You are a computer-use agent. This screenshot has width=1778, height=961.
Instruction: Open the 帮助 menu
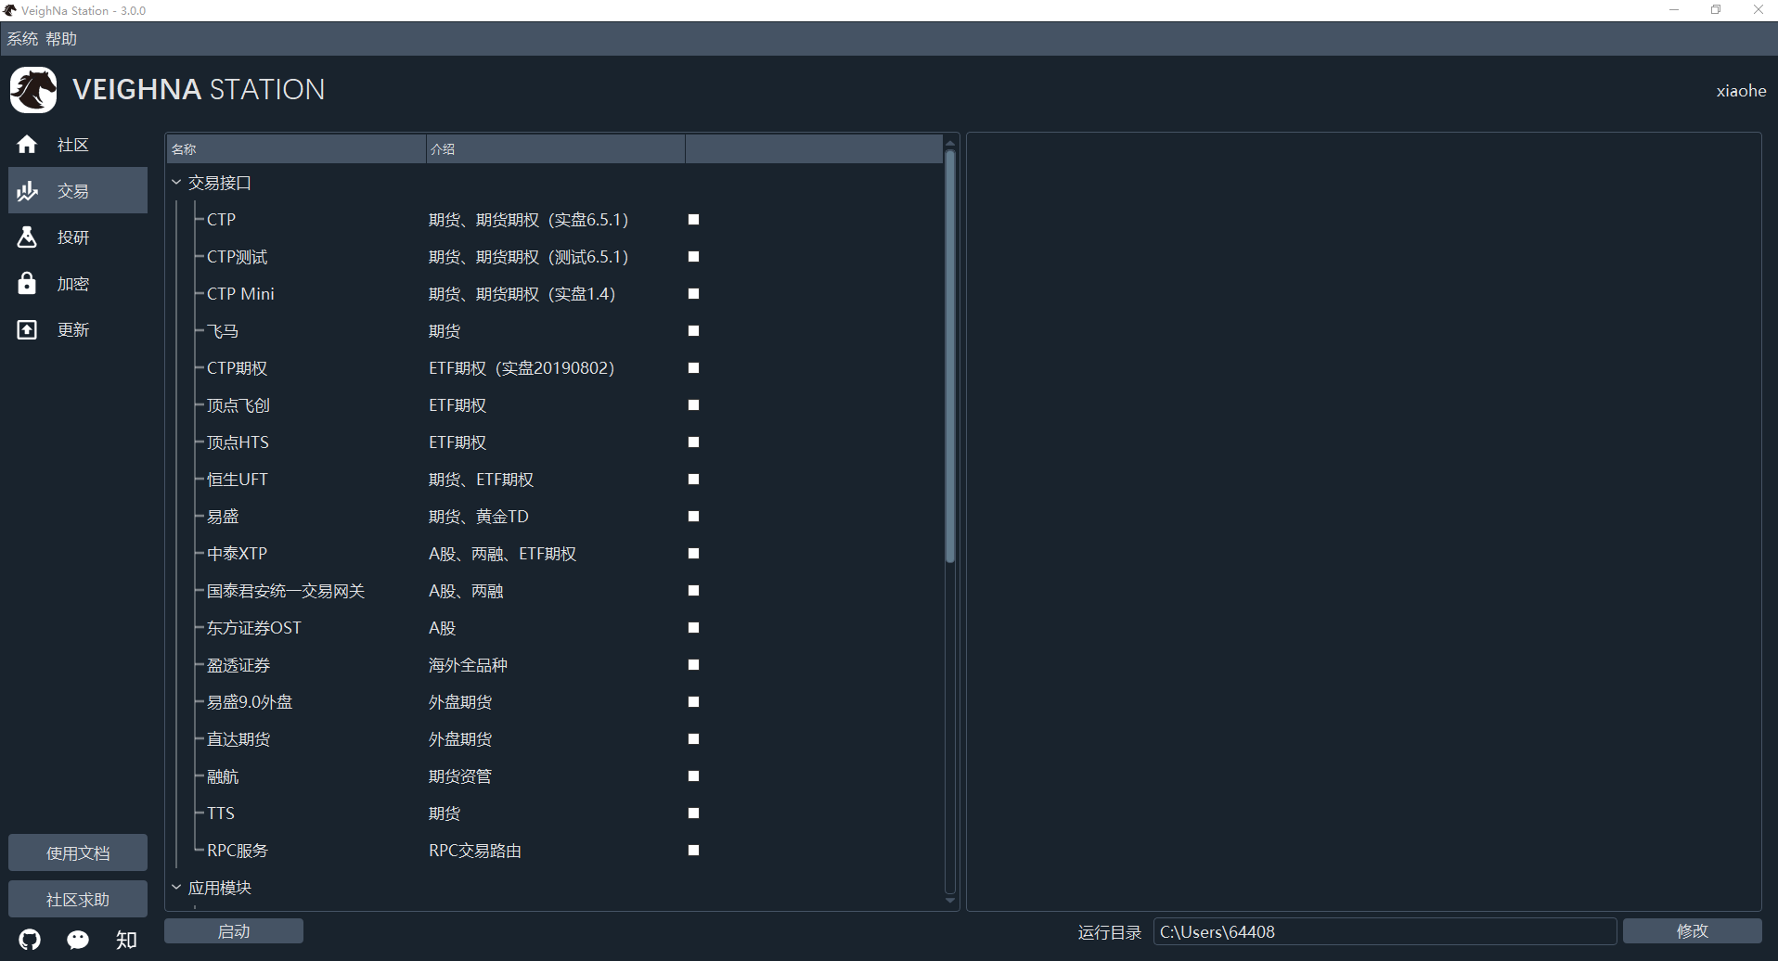click(x=60, y=38)
